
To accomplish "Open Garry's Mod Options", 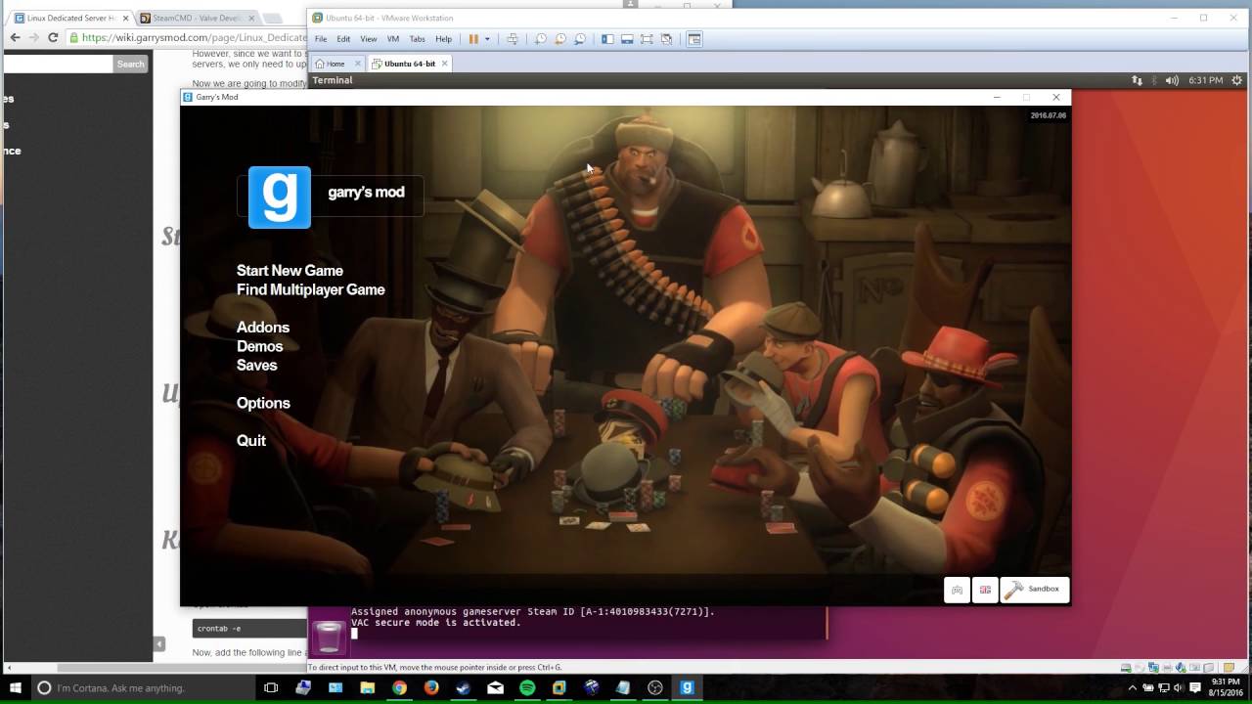I will coord(263,403).
